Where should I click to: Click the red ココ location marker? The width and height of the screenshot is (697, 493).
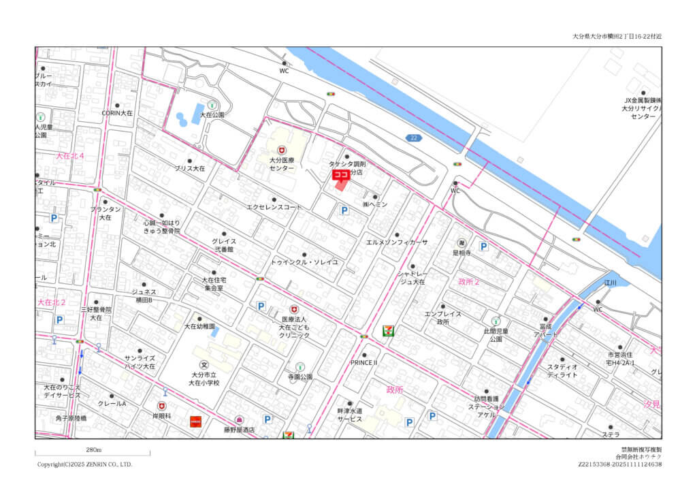tap(340, 175)
